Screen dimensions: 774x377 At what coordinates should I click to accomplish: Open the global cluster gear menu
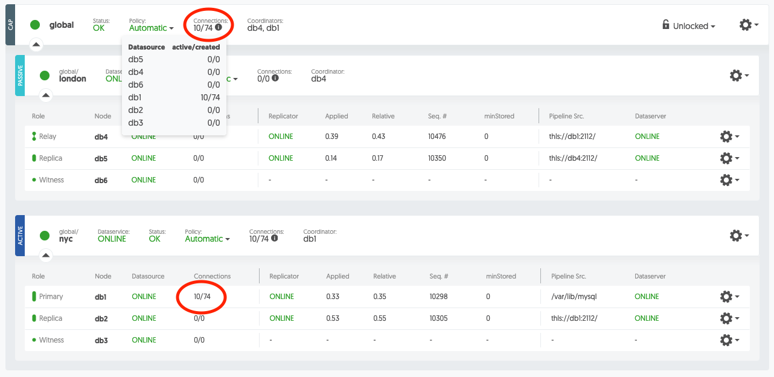coord(748,25)
